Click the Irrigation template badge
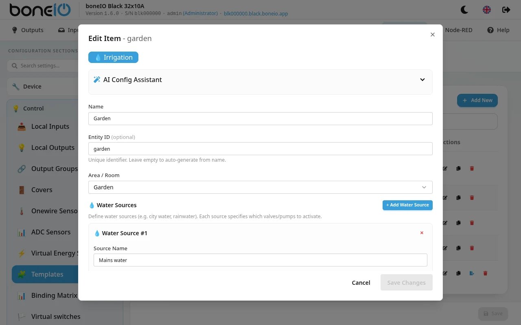The width and height of the screenshot is (521, 325). (113, 57)
